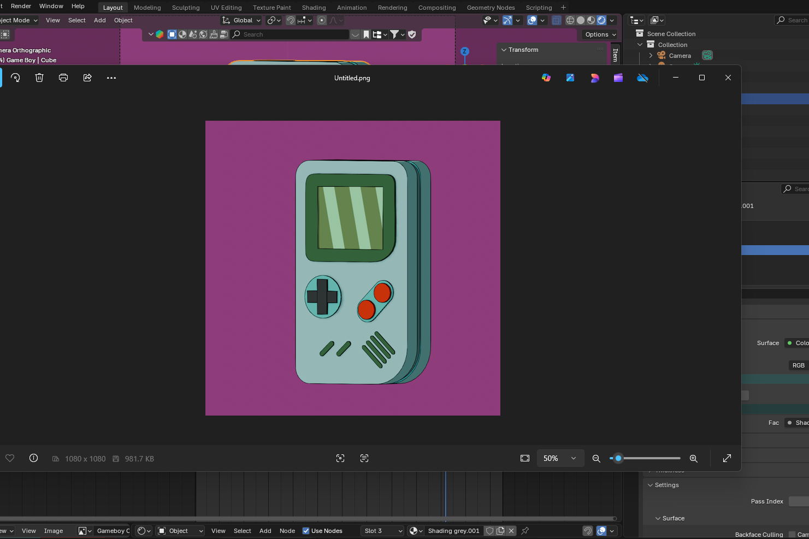Open the Item sidebar tab in viewport
This screenshot has width=809, height=539.
[615, 55]
